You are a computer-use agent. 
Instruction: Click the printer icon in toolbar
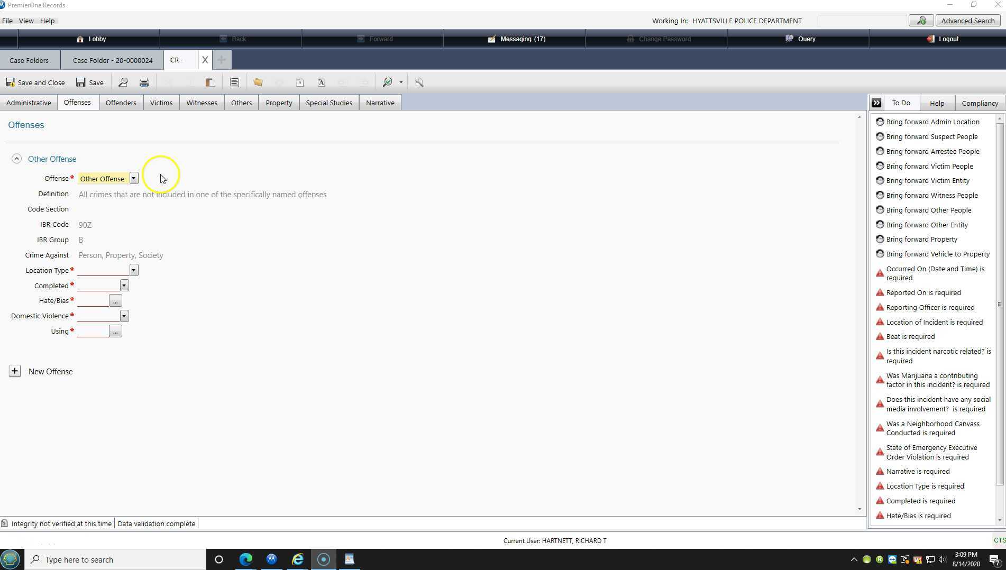pos(144,82)
